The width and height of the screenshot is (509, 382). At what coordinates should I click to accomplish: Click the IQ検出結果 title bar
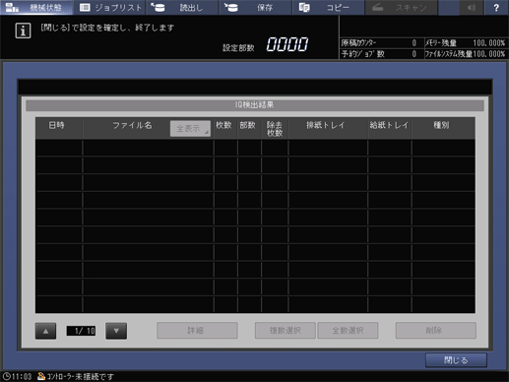click(255, 105)
